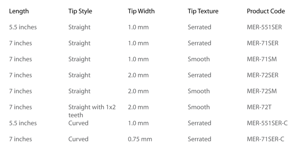Viewport: 294px width, 151px height.
Task: Click '2.0 mm' width in the MER-72SER row
Action: [x=138, y=75]
